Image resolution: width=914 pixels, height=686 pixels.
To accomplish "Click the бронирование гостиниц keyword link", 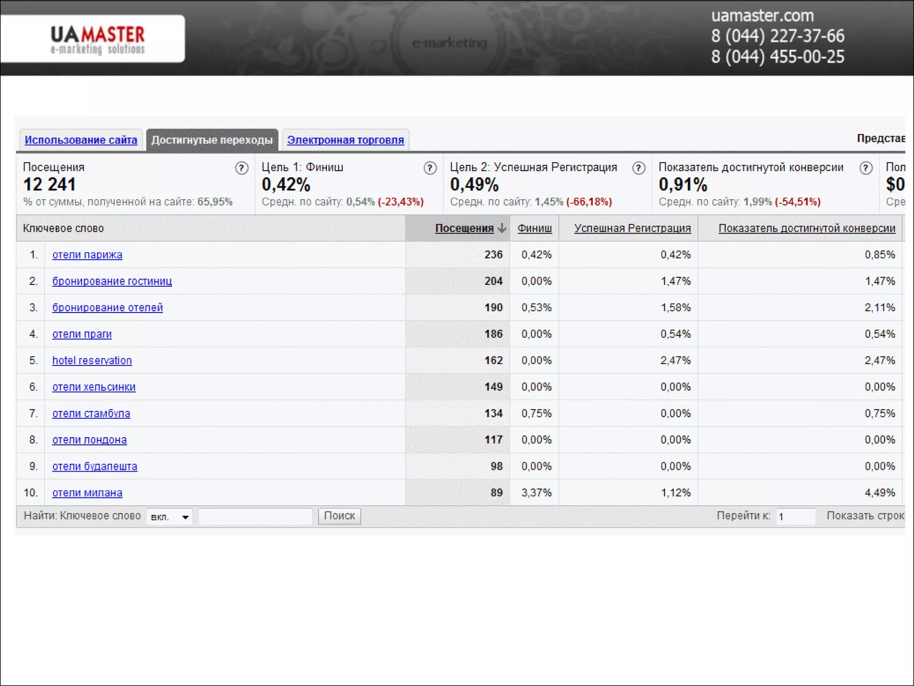I will [112, 281].
